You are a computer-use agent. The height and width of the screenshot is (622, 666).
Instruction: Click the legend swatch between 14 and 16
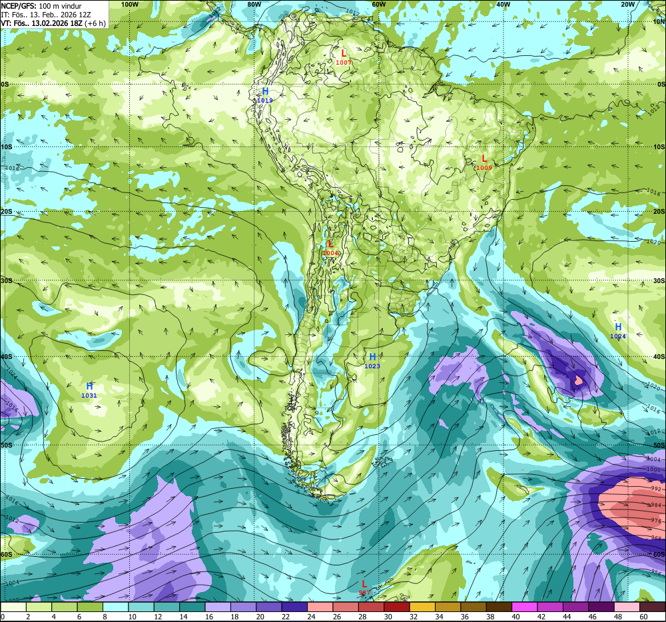[192, 607]
